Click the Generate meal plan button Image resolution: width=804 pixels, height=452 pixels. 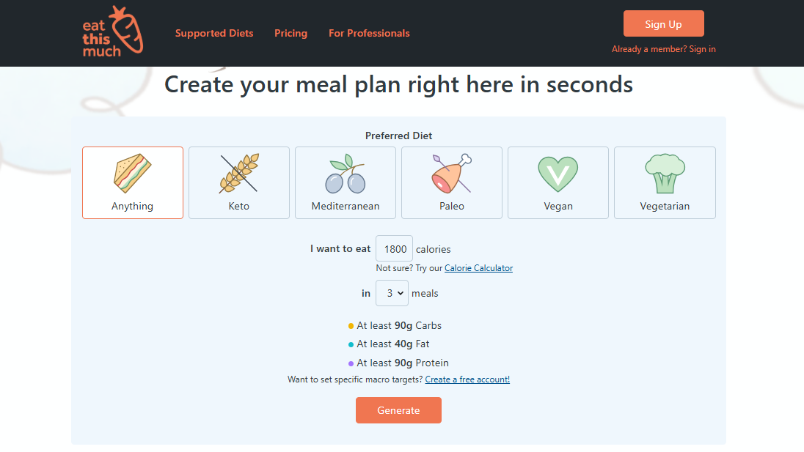pos(398,410)
